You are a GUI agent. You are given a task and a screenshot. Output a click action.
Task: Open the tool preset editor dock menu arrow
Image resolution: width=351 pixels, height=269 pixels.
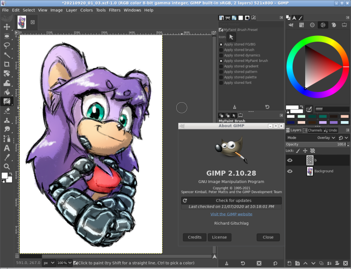[x=281, y=17]
